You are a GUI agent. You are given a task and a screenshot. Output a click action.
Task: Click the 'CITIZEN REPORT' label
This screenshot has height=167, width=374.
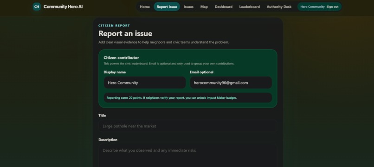pyautogui.click(x=114, y=26)
